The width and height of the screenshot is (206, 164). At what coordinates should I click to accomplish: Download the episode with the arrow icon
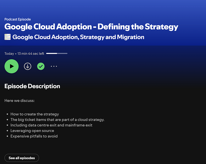[x=28, y=66]
